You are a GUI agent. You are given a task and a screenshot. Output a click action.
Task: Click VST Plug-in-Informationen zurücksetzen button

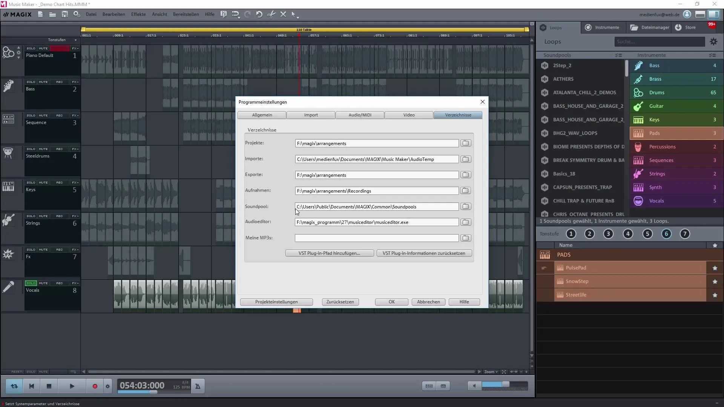[424, 253]
